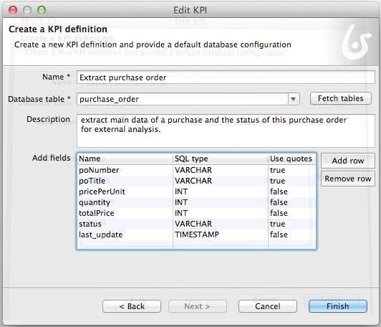The image size is (381, 327).
Task: Select the last_update field name cell
Action: point(125,234)
